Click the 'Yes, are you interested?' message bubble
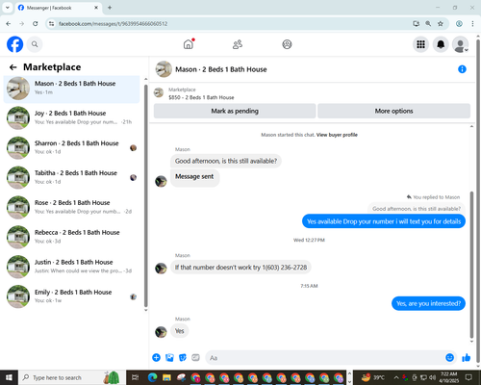 point(428,303)
